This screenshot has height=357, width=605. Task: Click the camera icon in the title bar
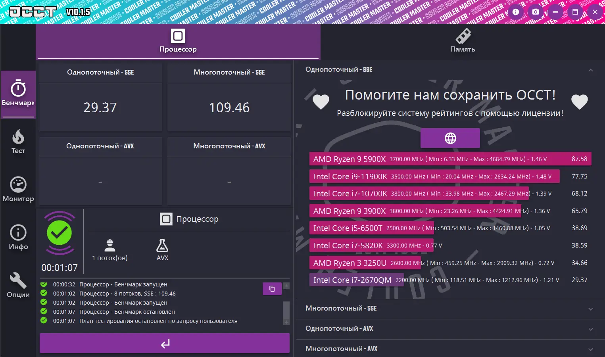535,12
